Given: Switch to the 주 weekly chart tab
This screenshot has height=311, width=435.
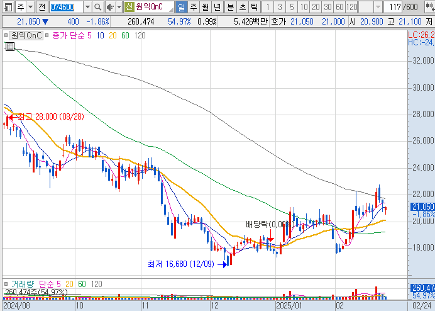Looking at the screenshot, I should [194, 7].
